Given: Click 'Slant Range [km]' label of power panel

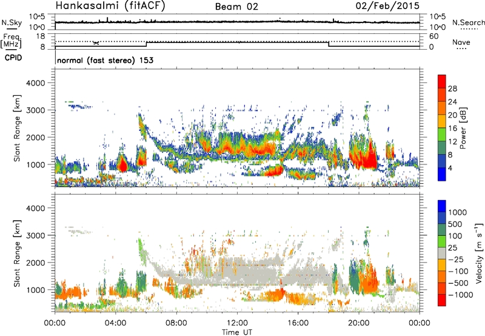Looking at the screenshot, I should pos(18,128).
